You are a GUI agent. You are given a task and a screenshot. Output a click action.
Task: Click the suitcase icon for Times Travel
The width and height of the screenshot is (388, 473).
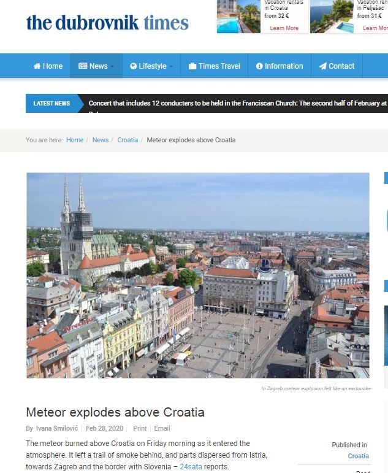192,66
